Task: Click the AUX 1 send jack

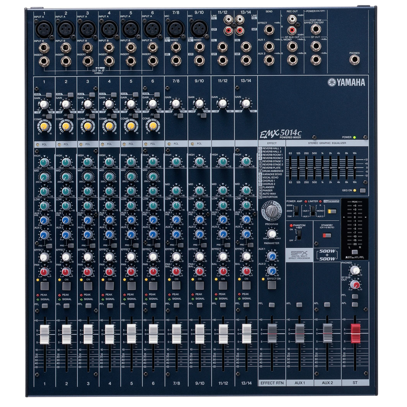Action: click(x=269, y=46)
